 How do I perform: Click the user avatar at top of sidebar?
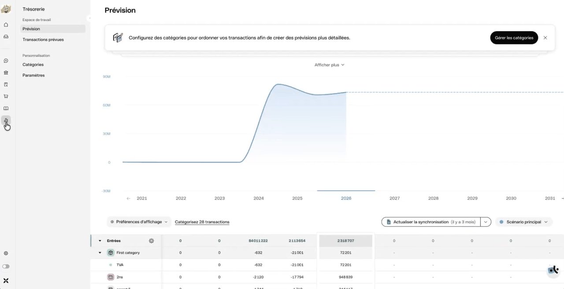tap(6, 9)
